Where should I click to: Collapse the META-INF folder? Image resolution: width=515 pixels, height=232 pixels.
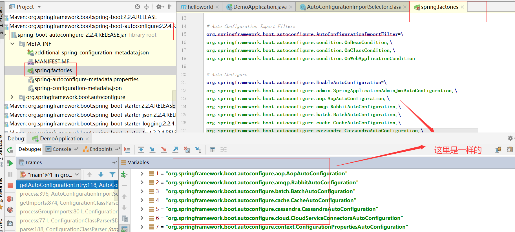12,44
